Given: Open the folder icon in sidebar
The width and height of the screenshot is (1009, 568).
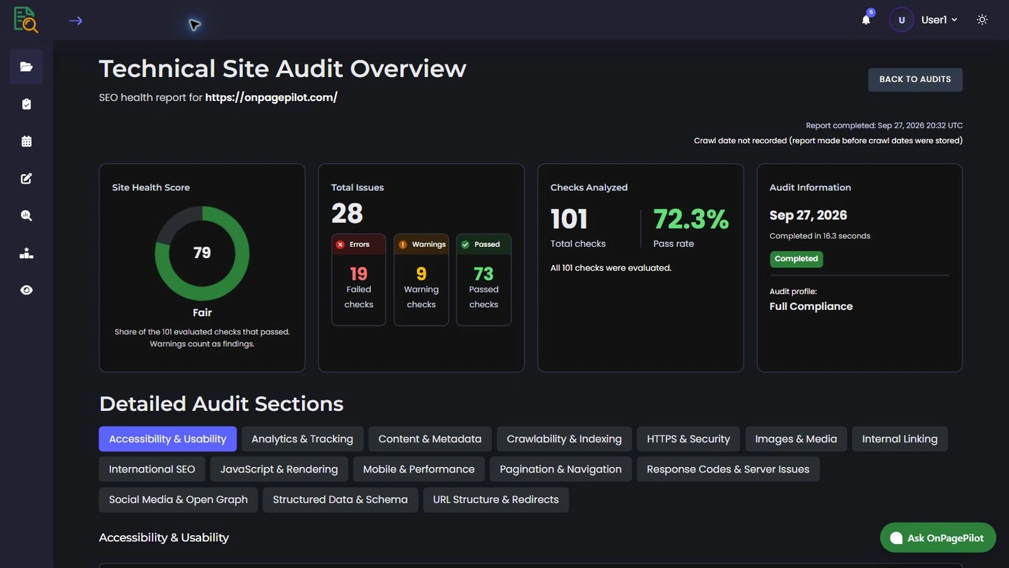Looking at the screenshot, I should (27, 67).
